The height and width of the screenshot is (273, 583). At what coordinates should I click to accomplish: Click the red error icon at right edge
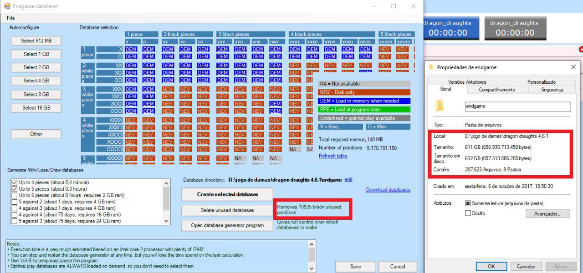581,49
